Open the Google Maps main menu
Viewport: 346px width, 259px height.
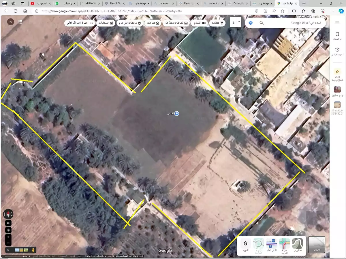(337, 23)
